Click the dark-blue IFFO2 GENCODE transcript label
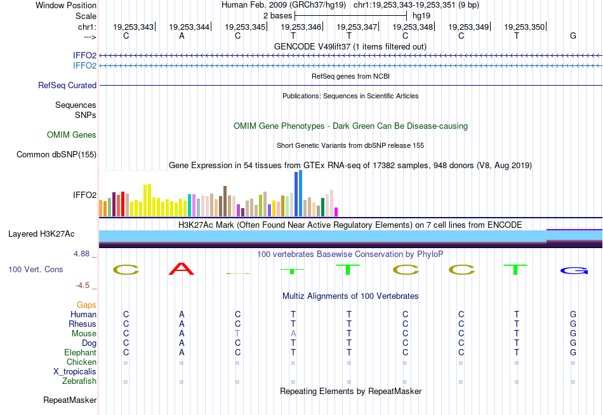 [x=84, y=55]
